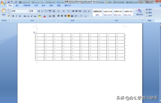Click the Distributed alignment icon
The width and height of the screenshot is (161, 103).
tap(72, 16)
